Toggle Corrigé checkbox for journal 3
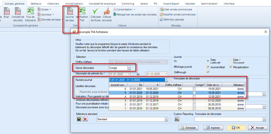 click(194, 100)
